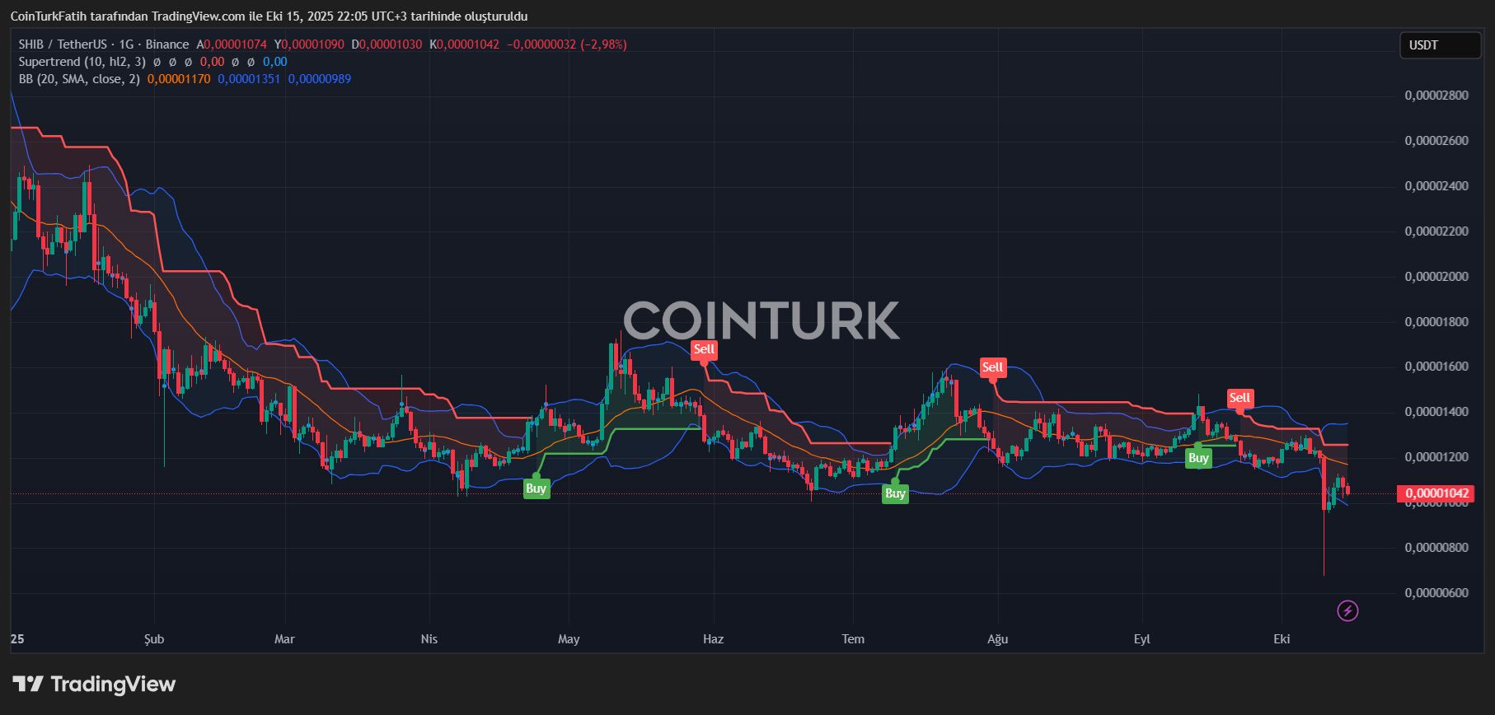Click the May label on time axis
This screenshot has width=1495, height=715.
[569, 639]
